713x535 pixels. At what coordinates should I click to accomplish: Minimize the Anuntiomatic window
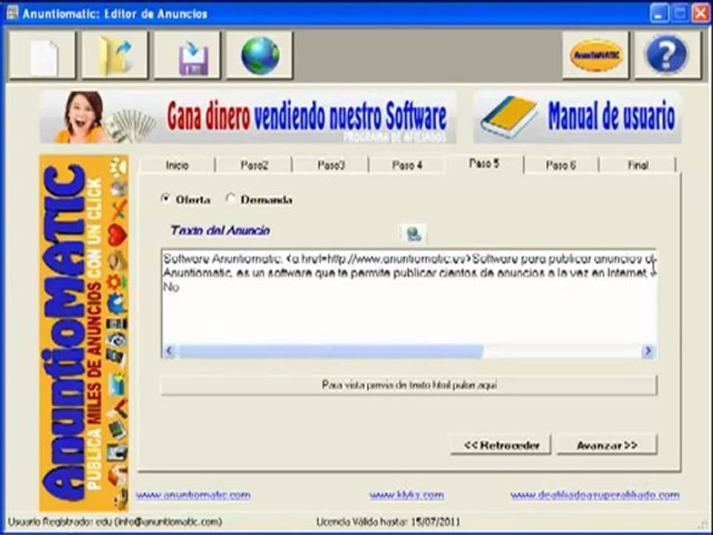pos(659,13)
